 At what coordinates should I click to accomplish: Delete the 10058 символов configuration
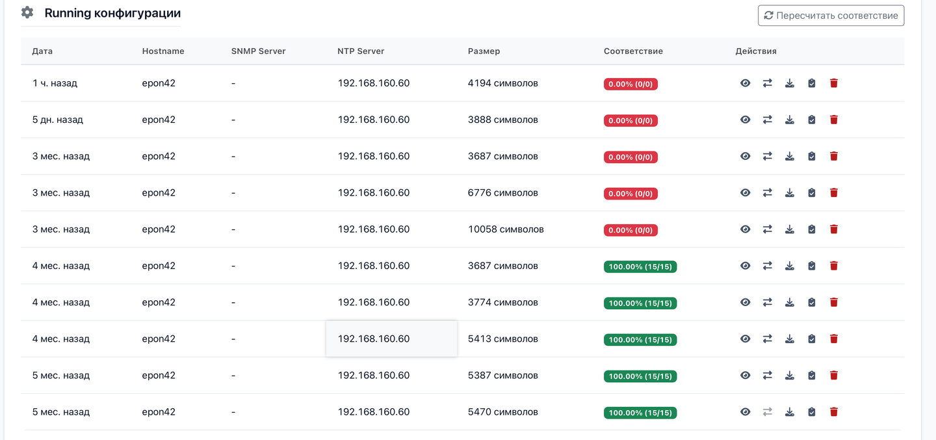834,229
